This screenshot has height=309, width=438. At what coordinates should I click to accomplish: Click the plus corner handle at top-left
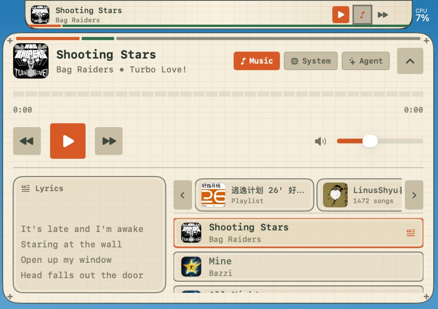point(10,41)
